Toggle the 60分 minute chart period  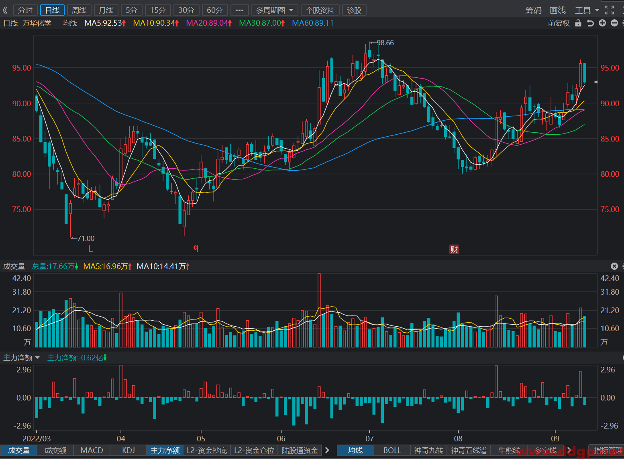(x=215, y=10)
